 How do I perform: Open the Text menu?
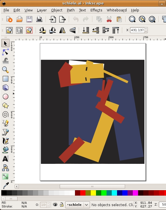click(x=82, y=10)
